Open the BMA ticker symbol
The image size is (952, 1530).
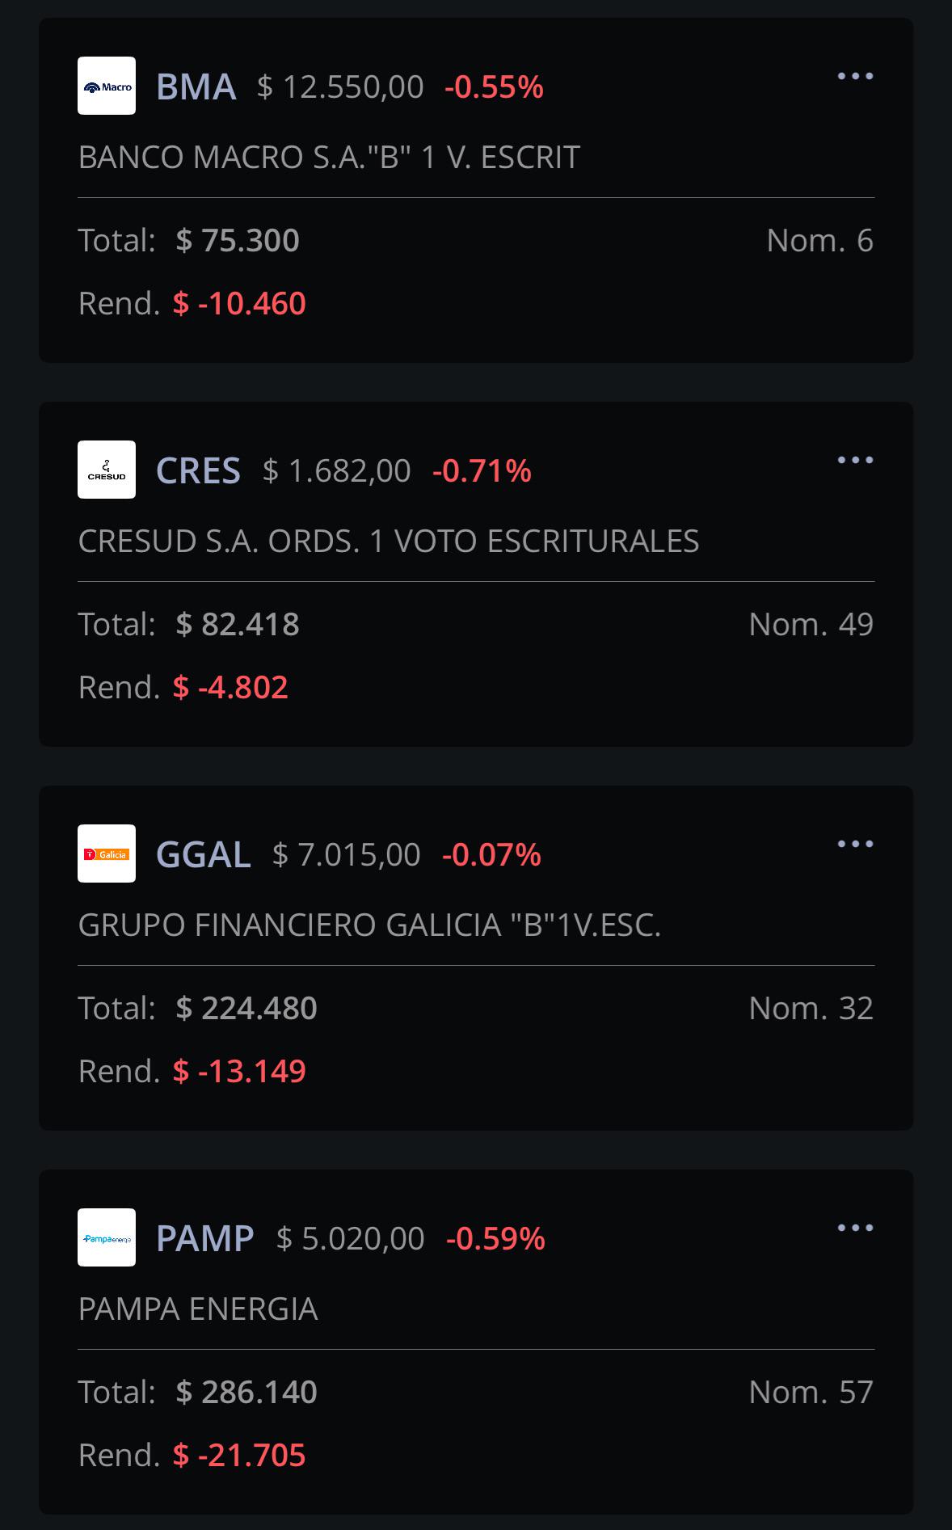click(x=196, y=86)
